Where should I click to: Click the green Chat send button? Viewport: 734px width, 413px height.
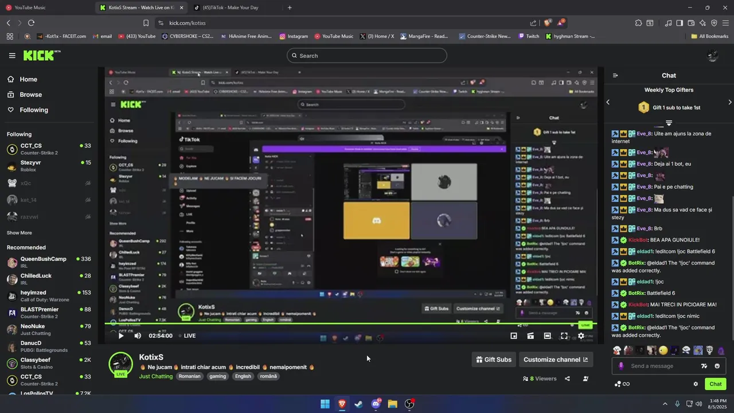(x=716, y=384)
